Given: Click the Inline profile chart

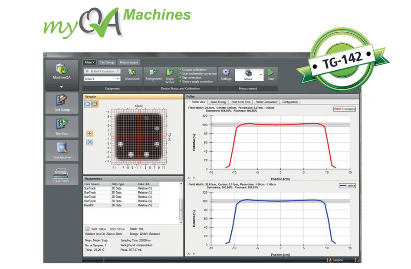Looking at the screenshot, I should click(x=280, y=218).
